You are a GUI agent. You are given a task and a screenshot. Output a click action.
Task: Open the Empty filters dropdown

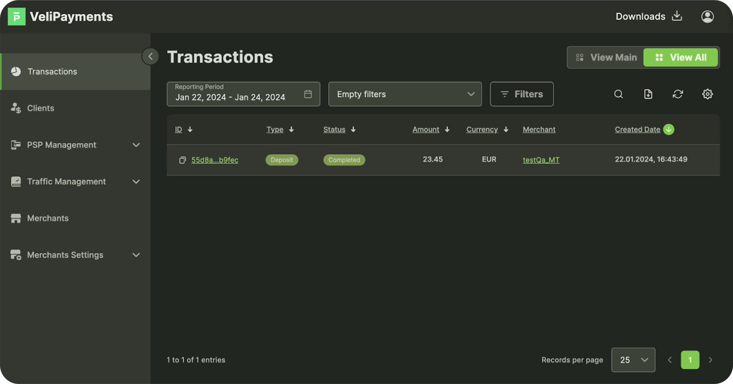pyautogui.click(x=405, y=94)
